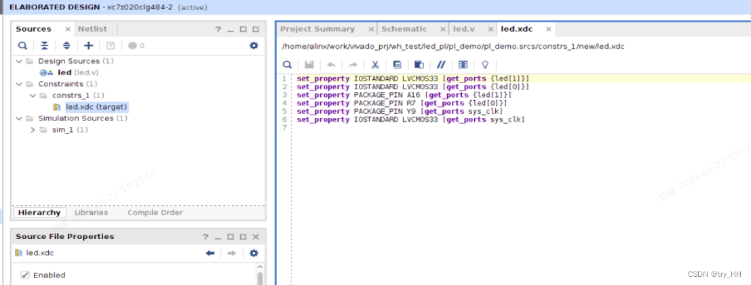Click code line 5 with PACKAGE_PIN Y9
The width and height of the screenshot is (751, 285).
click(400, 111)
